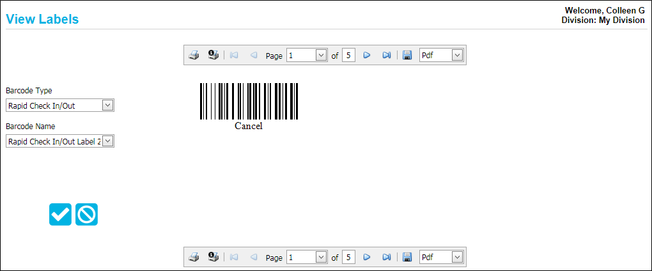Click the 'Welcome, Colleen G' text
Image resolution: width=652 pixels, height=271 pixels.
click(605, 11)
